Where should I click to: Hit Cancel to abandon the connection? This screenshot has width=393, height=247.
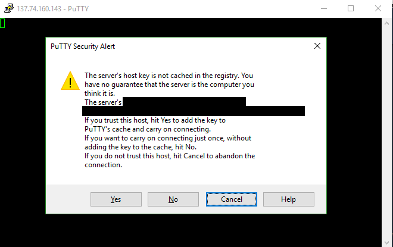[x=232, y=199]
